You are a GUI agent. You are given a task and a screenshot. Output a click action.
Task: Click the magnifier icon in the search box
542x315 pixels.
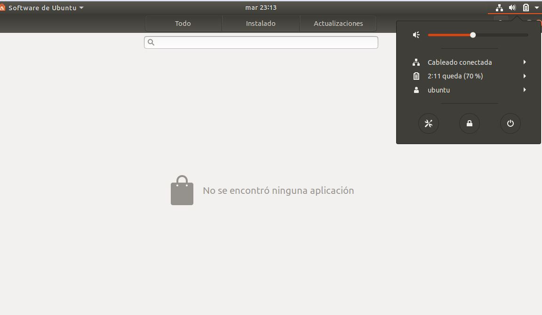pos(151,42)
